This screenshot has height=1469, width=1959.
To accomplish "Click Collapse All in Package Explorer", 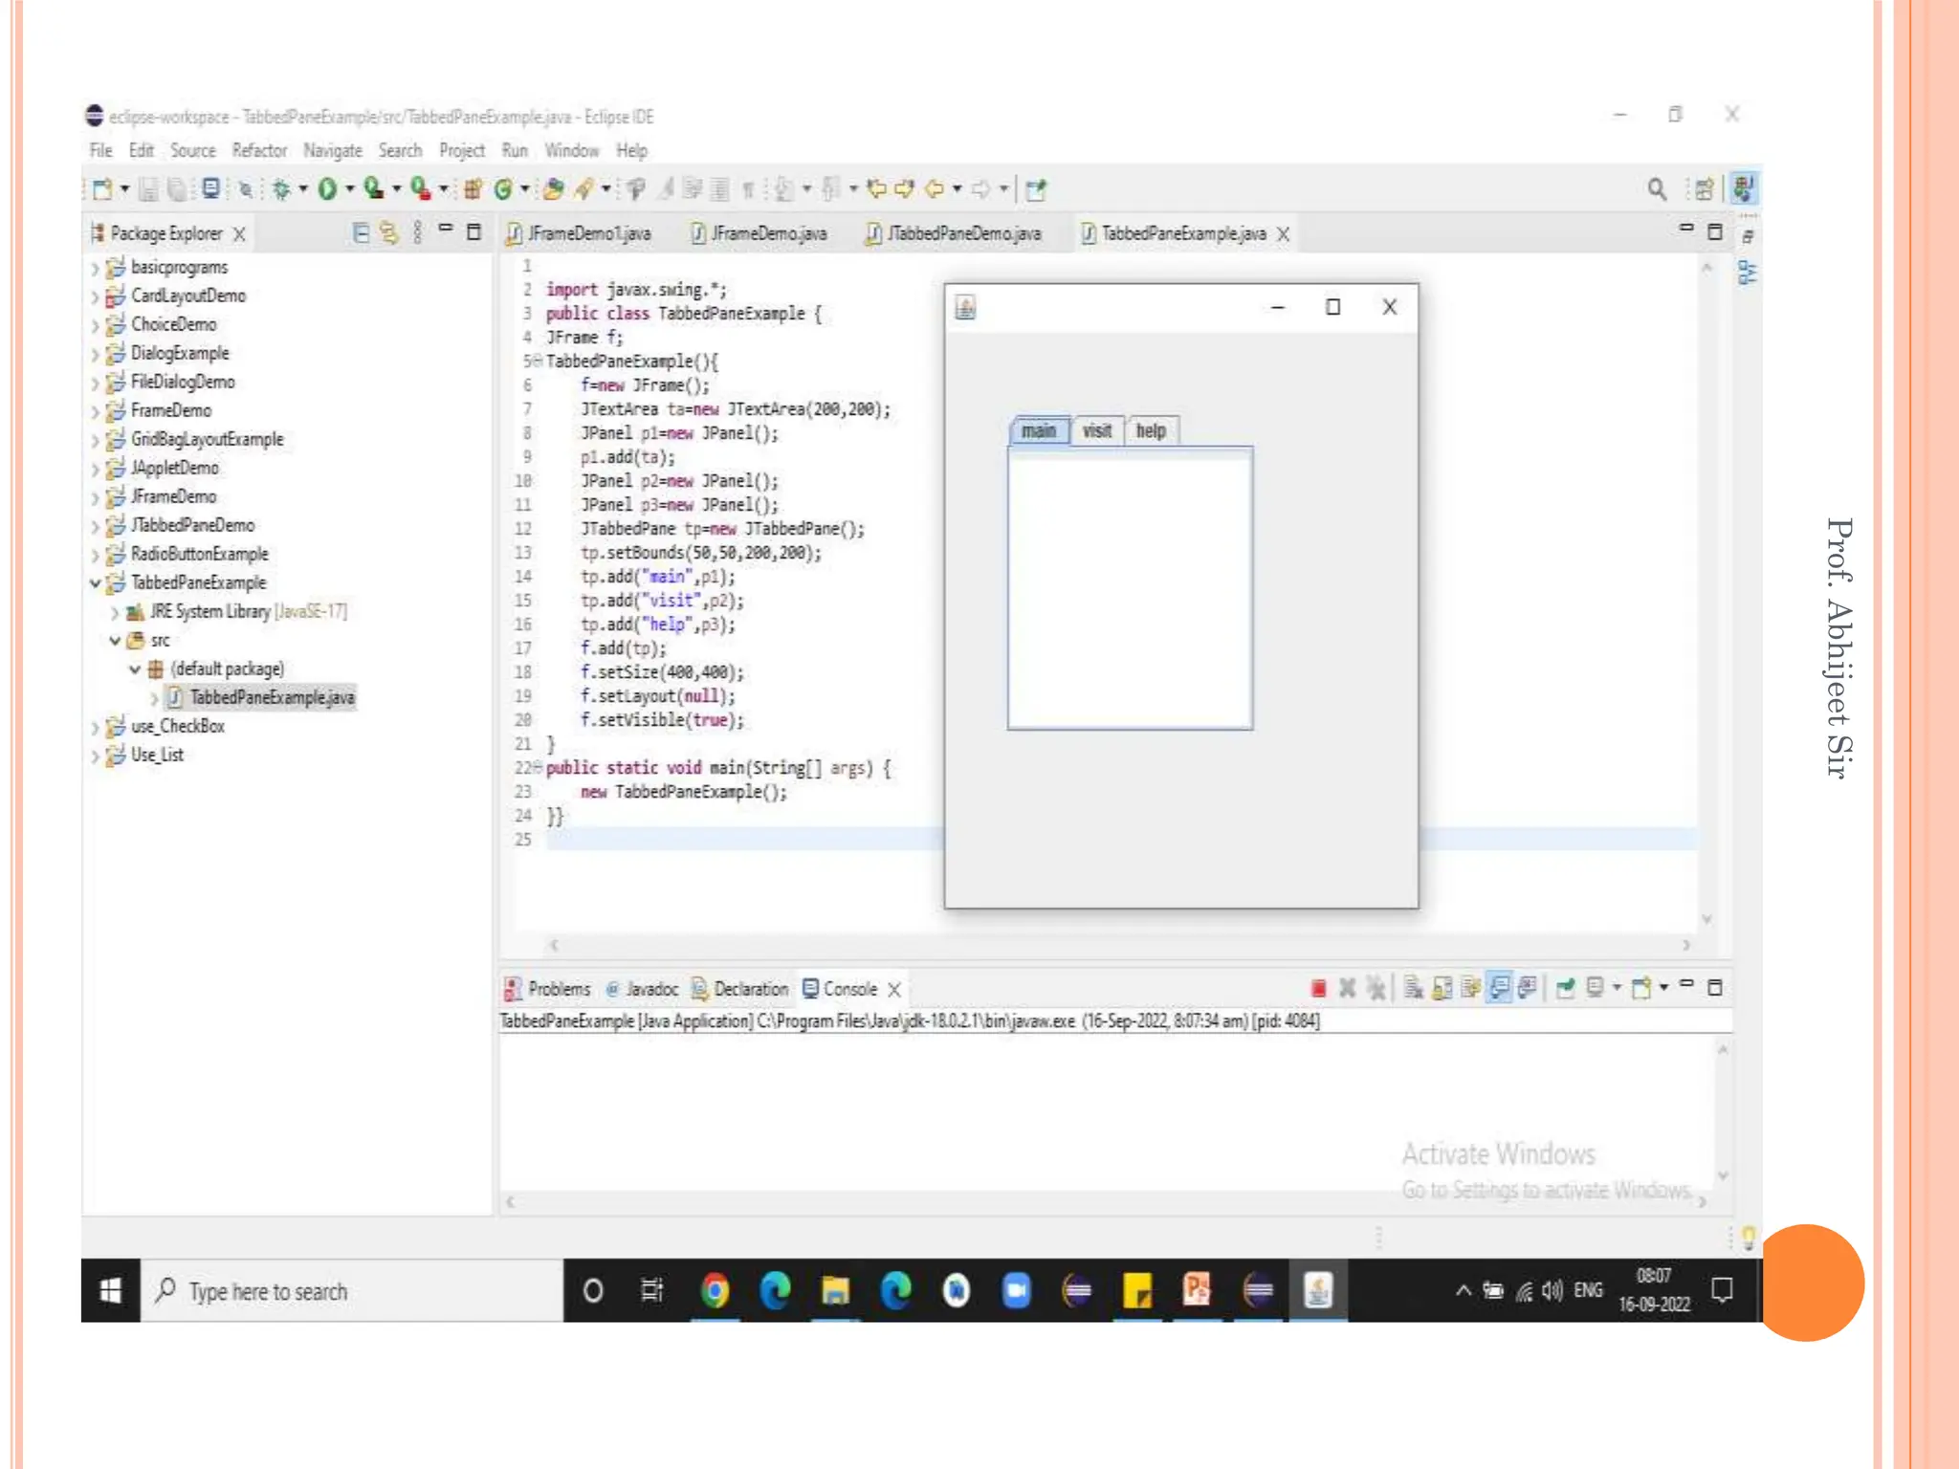I will click(361, 232).
